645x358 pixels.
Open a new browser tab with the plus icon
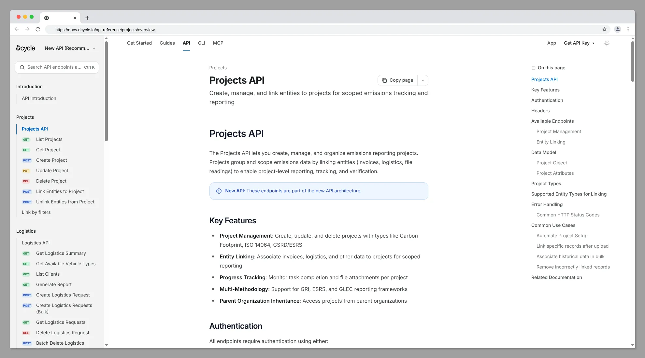pyautogui.click(x=87, y=18)
